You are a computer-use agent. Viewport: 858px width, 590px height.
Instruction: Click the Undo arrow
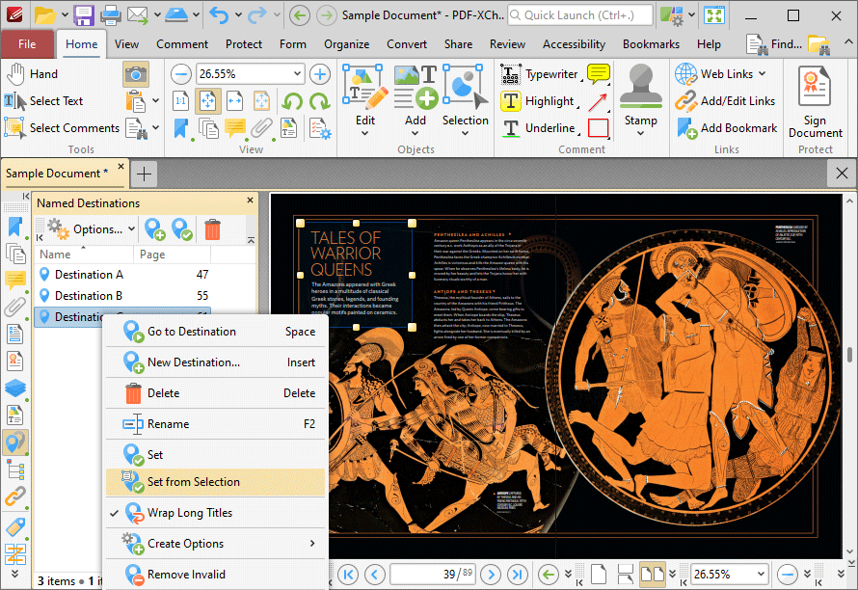pyautogui.click(x=219, y=15)
